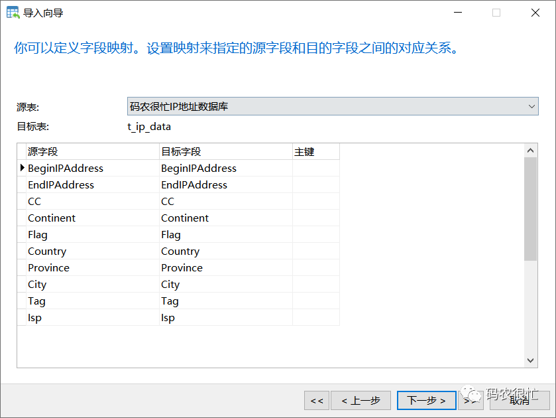This screenshot has height=418, width=556.
Task: Click target field City cell
Action: click(226, 284)
